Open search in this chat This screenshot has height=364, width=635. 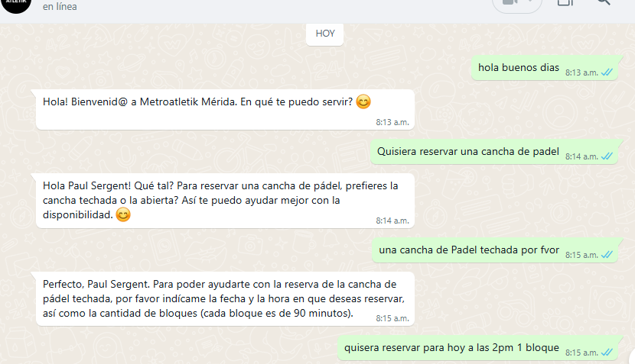(604, 2)
